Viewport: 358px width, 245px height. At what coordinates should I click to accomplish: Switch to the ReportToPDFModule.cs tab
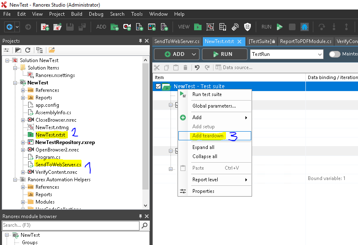305,41
